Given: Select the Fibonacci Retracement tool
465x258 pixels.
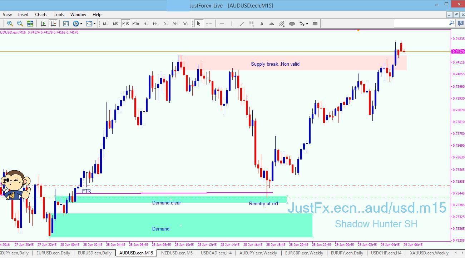Looking at the screenshot, I should [x=252, y=24].
